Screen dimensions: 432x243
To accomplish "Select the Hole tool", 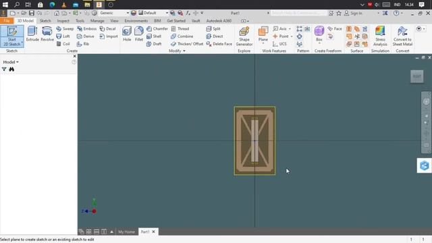I will 127,34.
